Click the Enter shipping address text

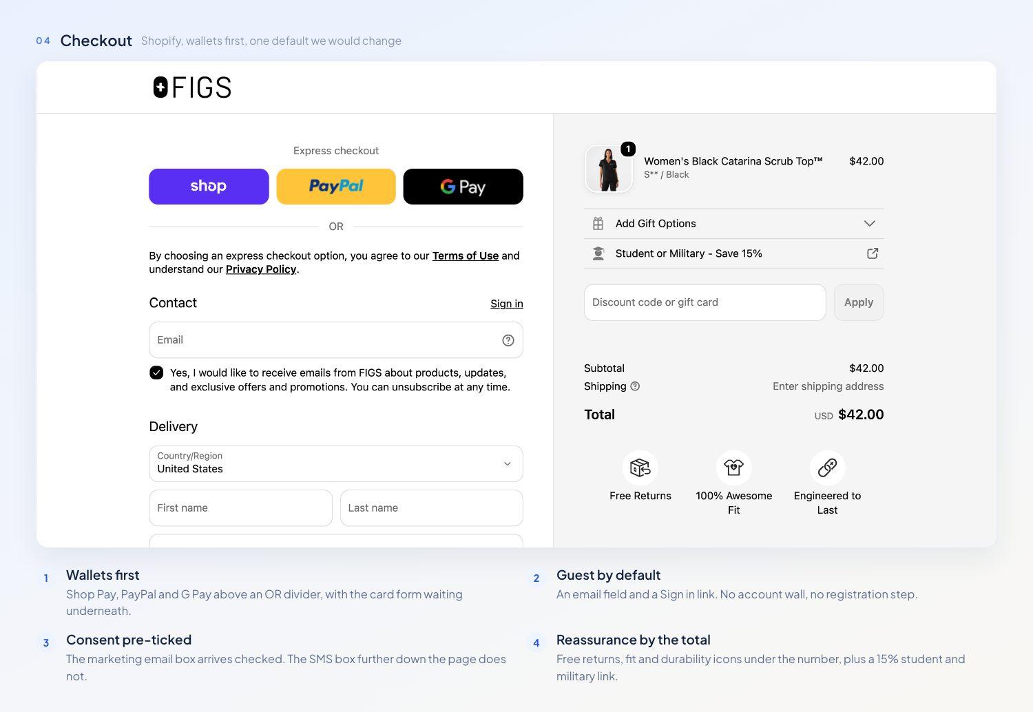[828, 386]
